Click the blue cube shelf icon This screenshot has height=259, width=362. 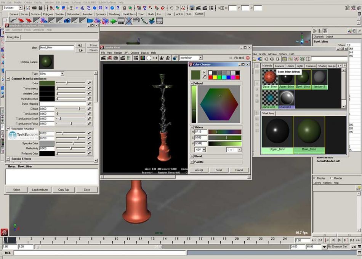click(x=67, y=21)
